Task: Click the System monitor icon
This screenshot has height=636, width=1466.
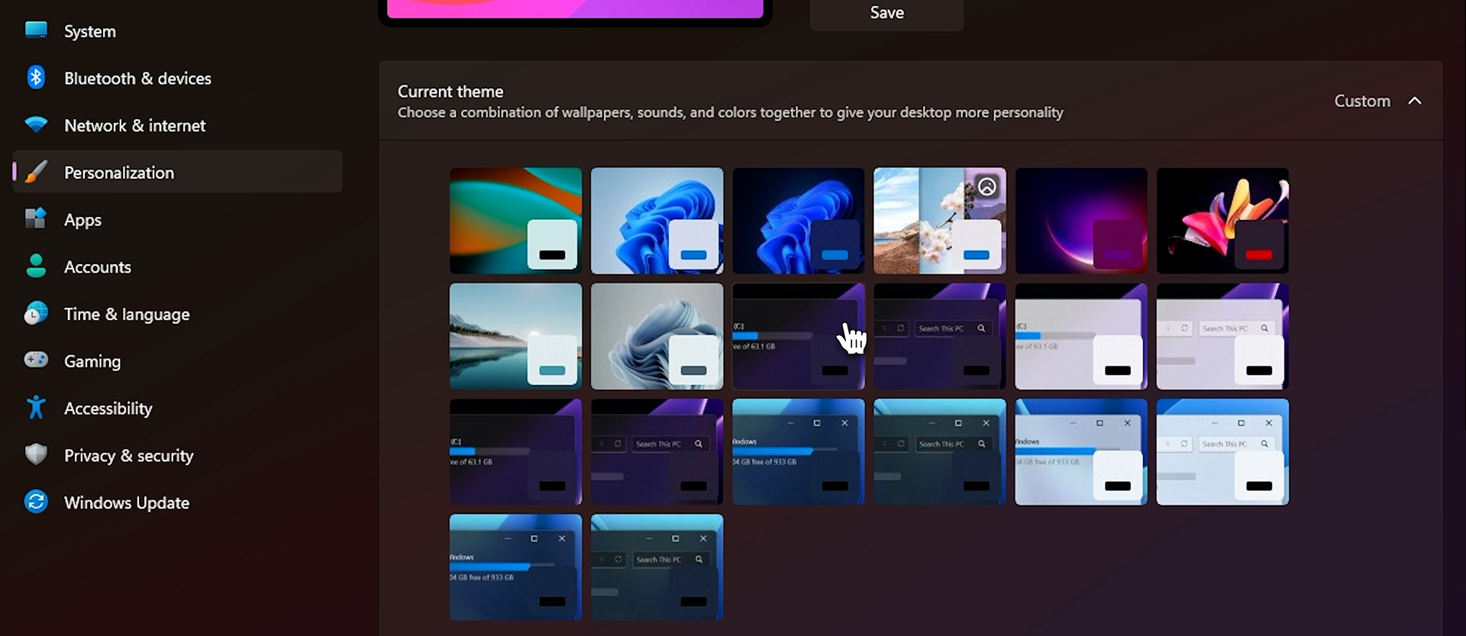Action: pyautogui.click(x=36, y=31)
